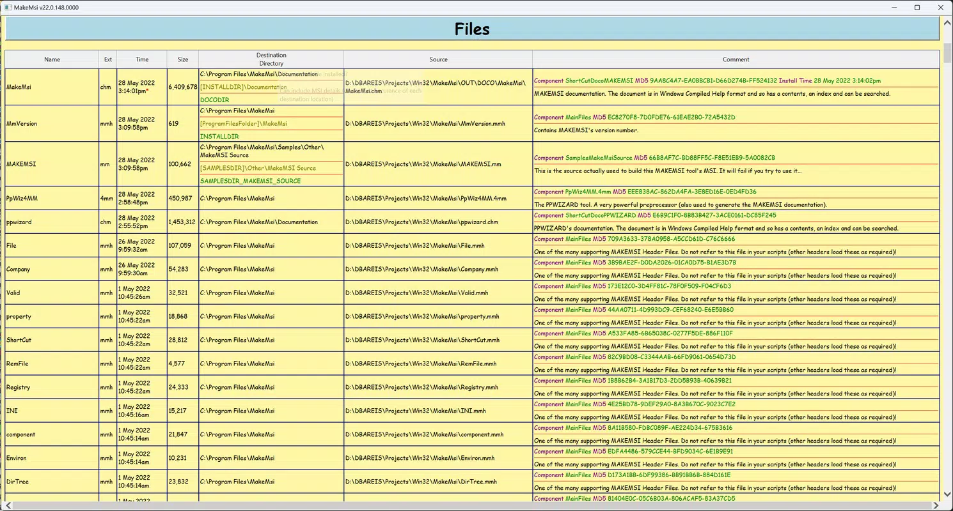The height and width of the screenshot is (511, 953).
Task: Select the ppwizard name cell
Action: coord(52,222)
